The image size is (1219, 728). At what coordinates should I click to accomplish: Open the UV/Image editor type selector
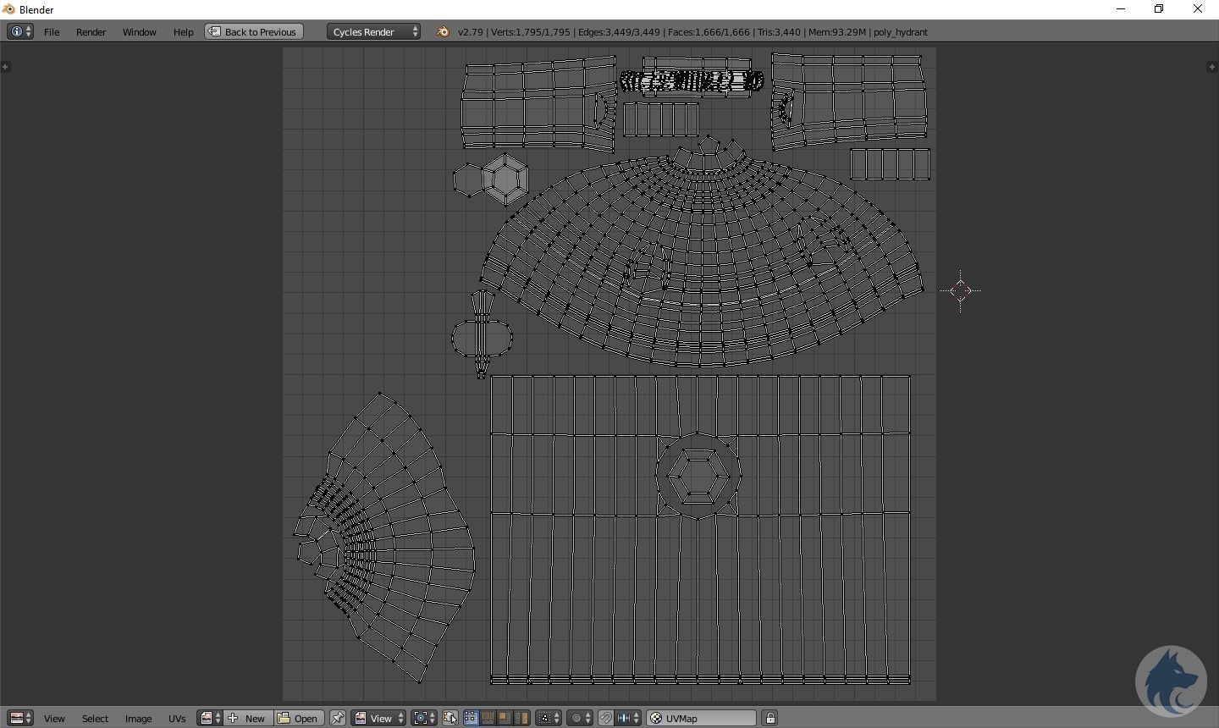20,718
